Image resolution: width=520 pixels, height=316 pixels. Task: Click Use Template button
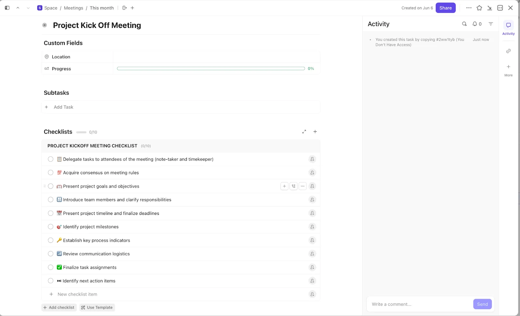click(x=97, y=308)
